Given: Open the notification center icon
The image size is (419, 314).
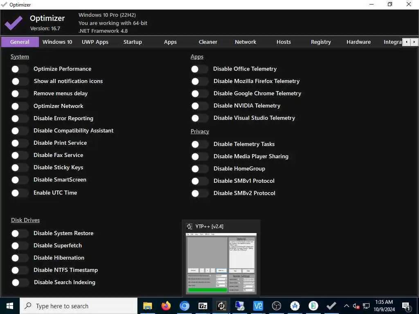Looking at the screenshot, I should click(406, 306).
